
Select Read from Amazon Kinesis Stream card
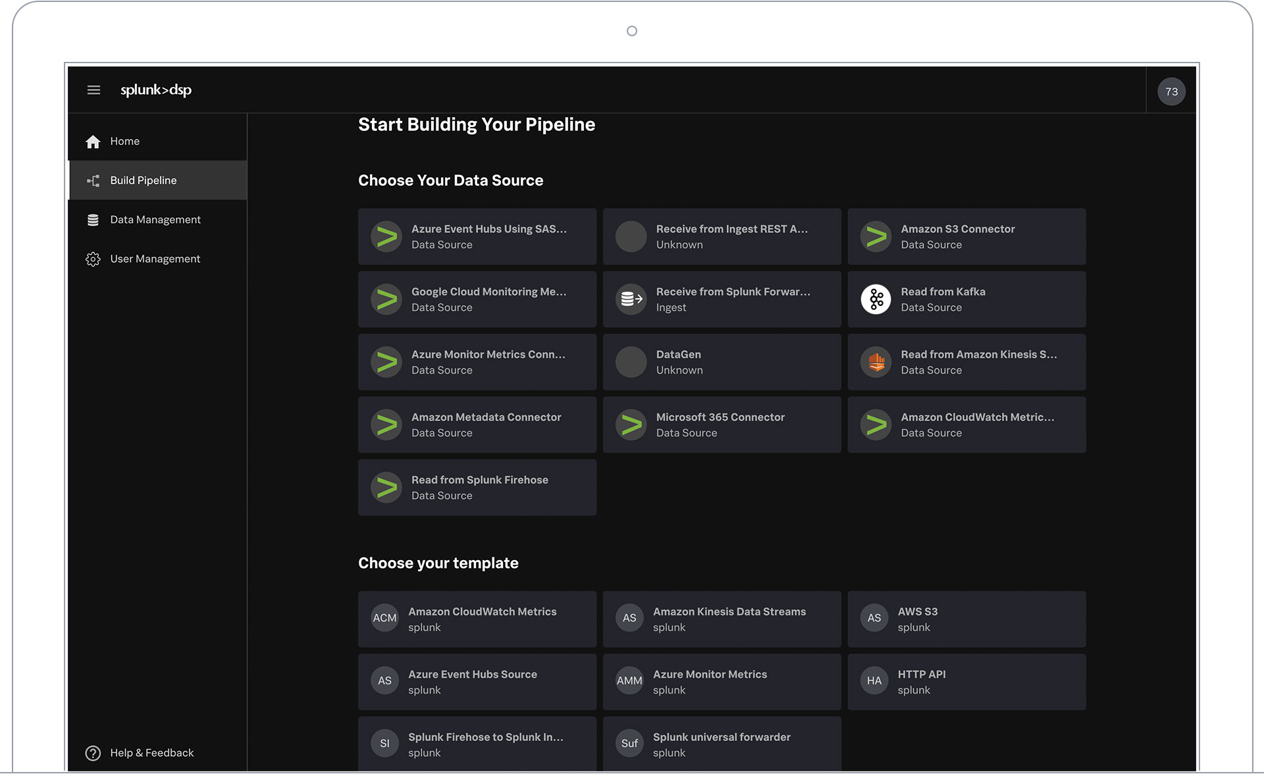point(967,362)
